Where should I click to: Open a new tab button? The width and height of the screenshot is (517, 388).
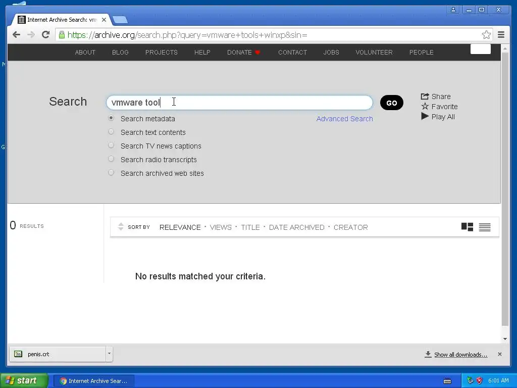coord(120,20)
